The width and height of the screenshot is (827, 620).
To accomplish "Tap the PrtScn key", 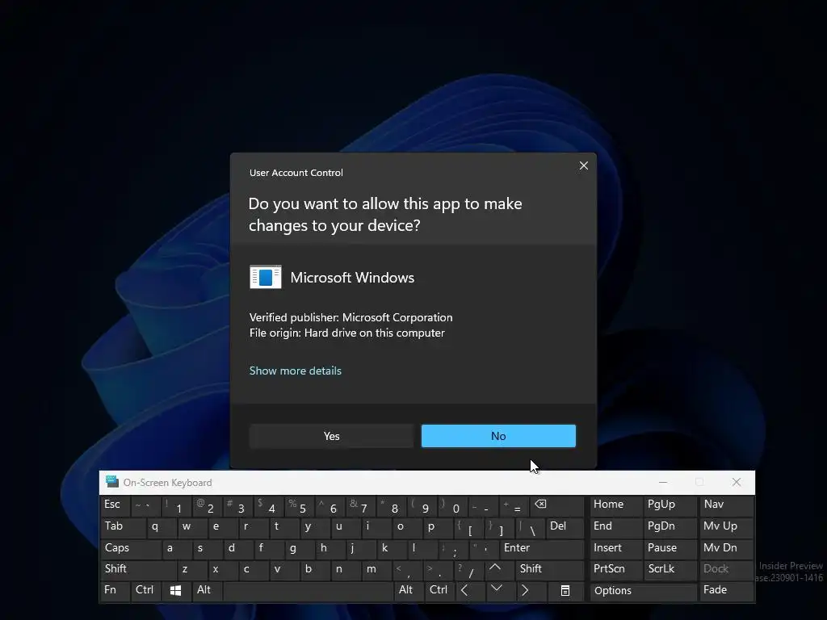I will pyautogui.click(x=615, y=569).
